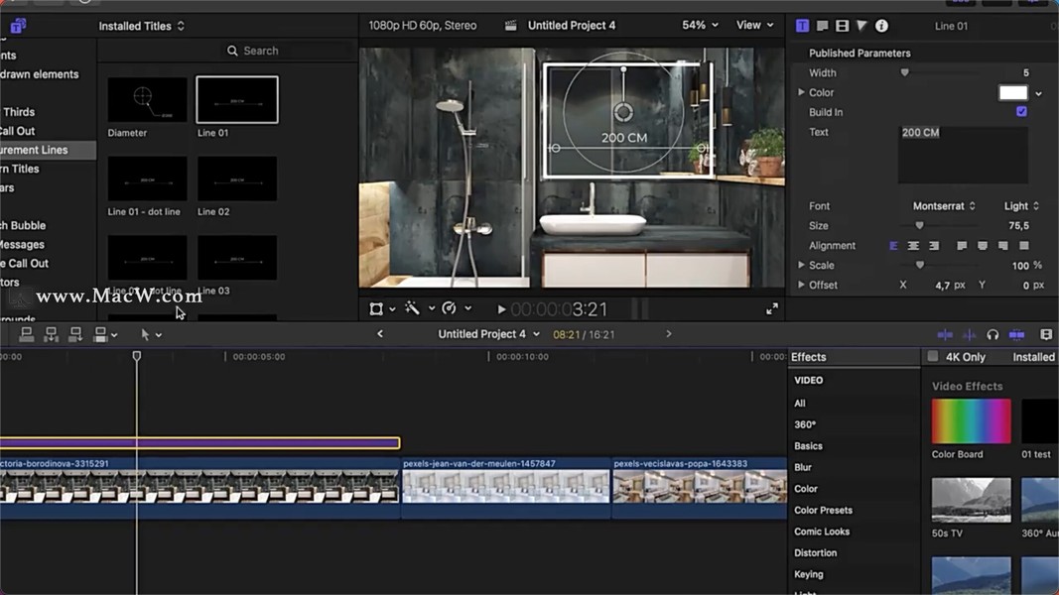This screenshot has width=1059, height=595.
Task: Select the 50s TV effect thumbnail
Action: coord(972,500)
